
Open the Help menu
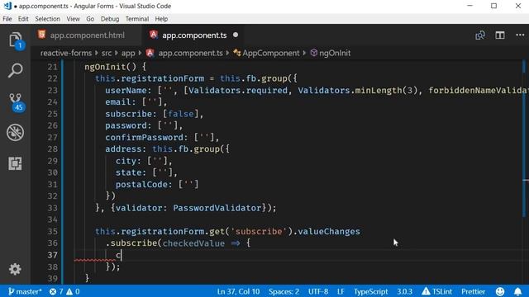click(x=161, y=19)
